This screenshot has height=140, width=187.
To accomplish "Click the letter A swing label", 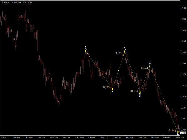I will coord(85,48).
